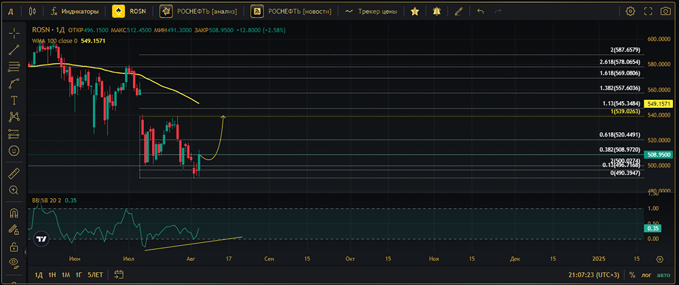Open the candlestick chart type selector
The width and height of the screenshot is (679, 285).
coord(33,12)
